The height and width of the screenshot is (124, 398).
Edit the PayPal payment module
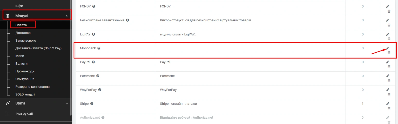coord(388,62)
